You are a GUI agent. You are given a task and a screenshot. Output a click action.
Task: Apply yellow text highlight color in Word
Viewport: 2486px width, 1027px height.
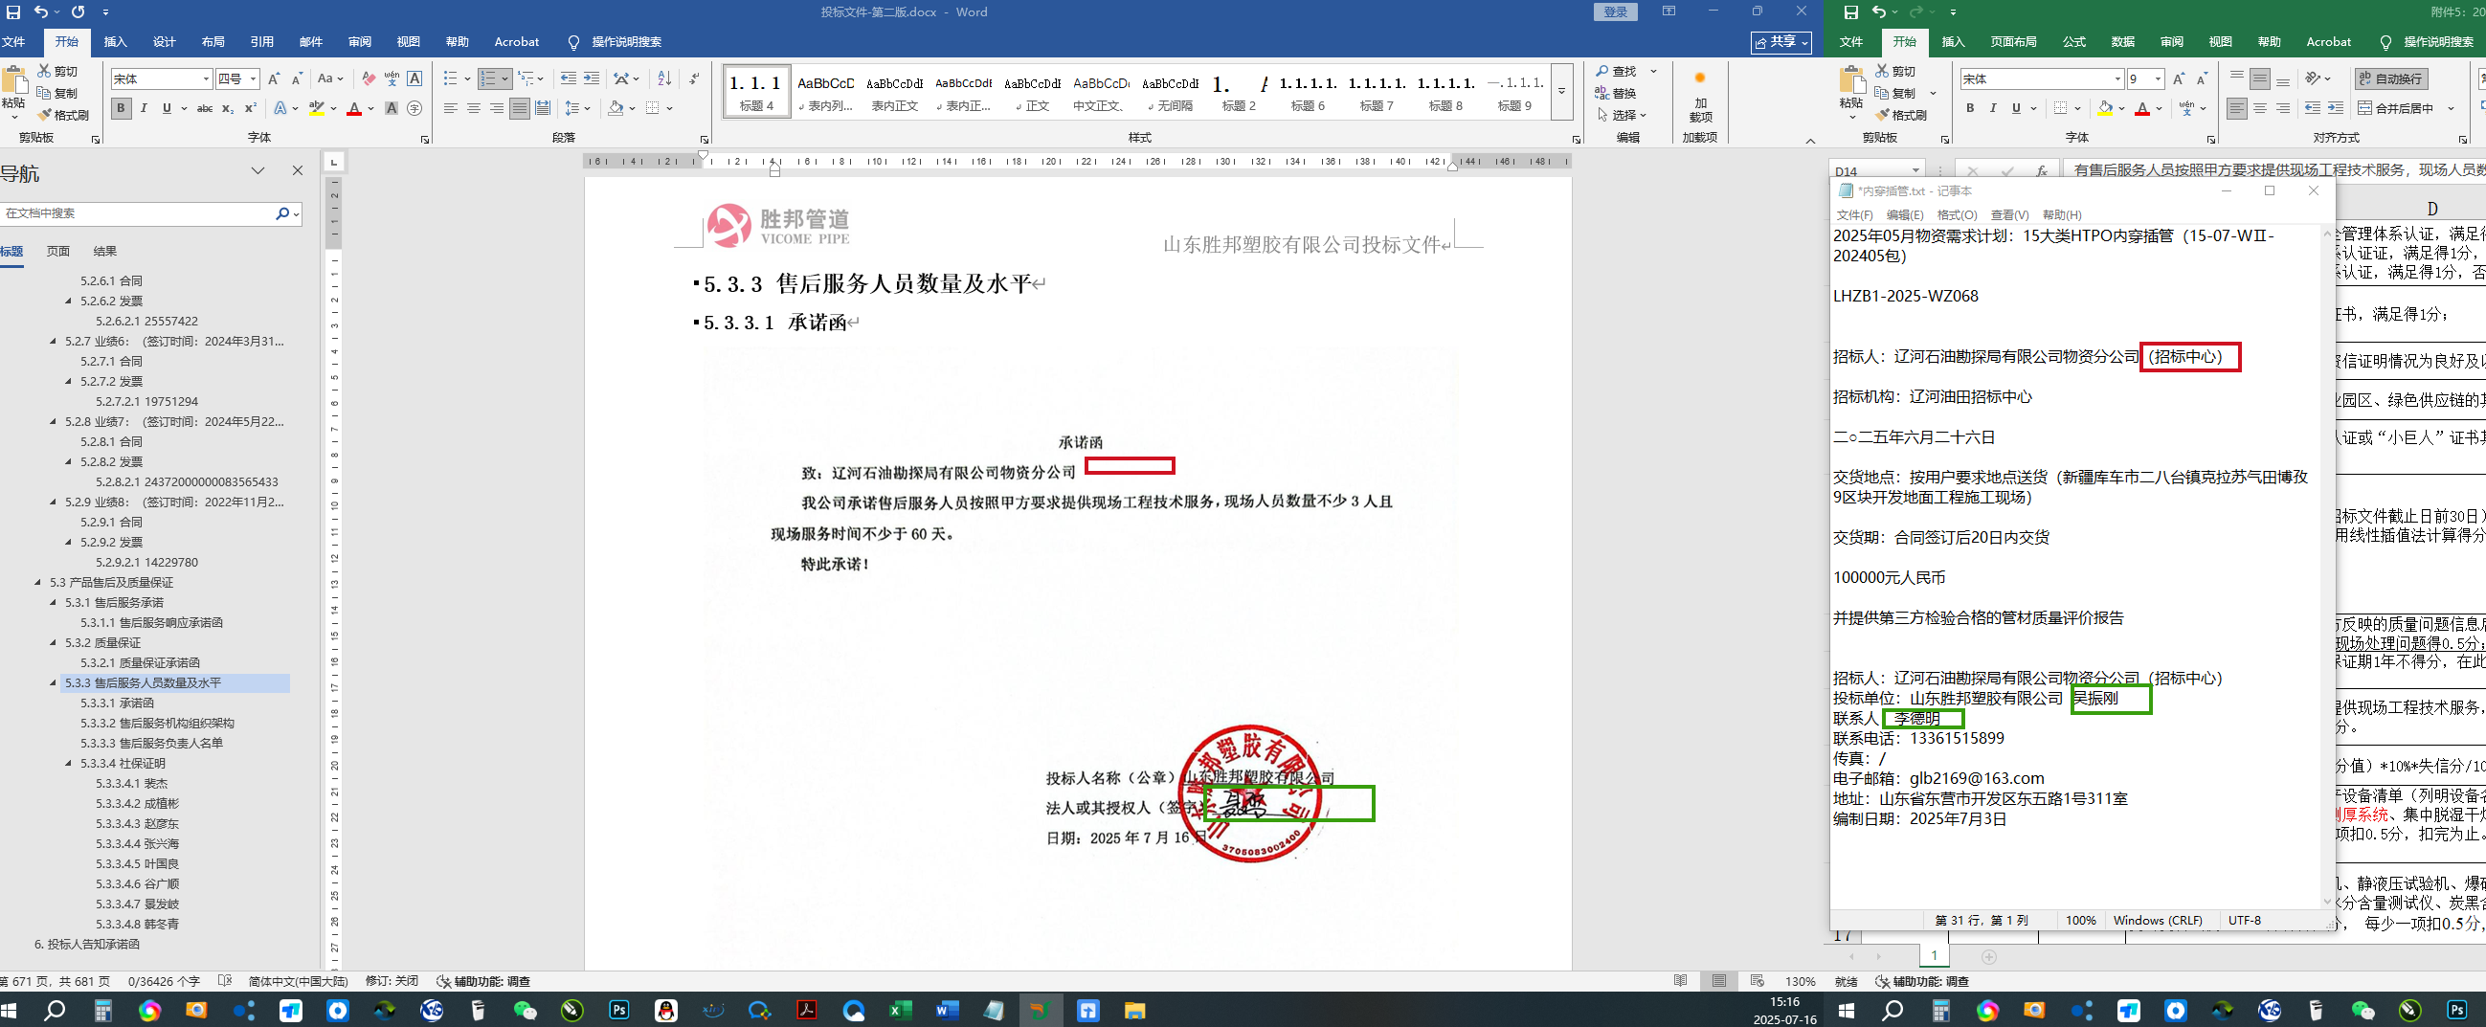316,108
